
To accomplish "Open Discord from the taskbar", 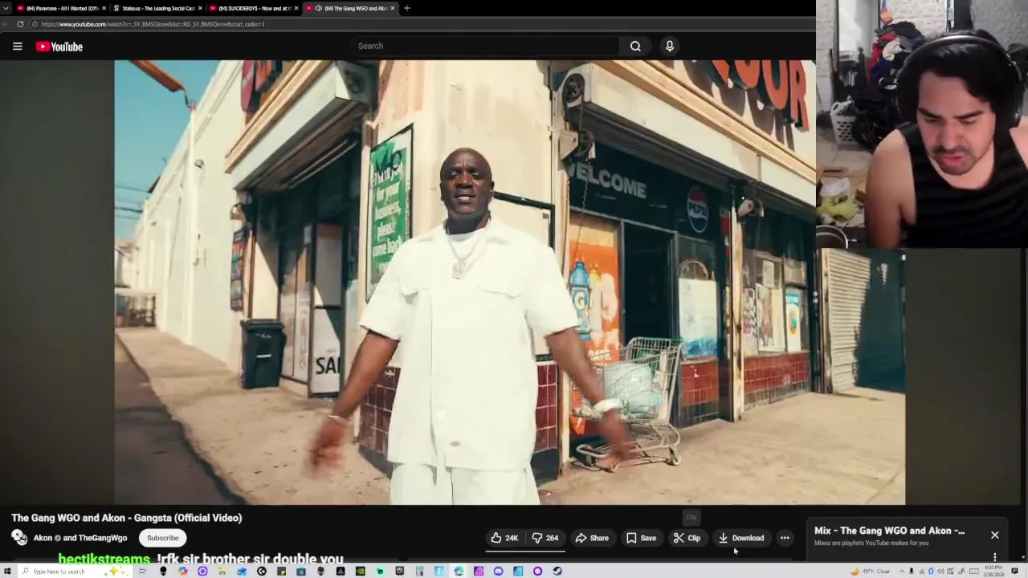I will click(498, 571).
